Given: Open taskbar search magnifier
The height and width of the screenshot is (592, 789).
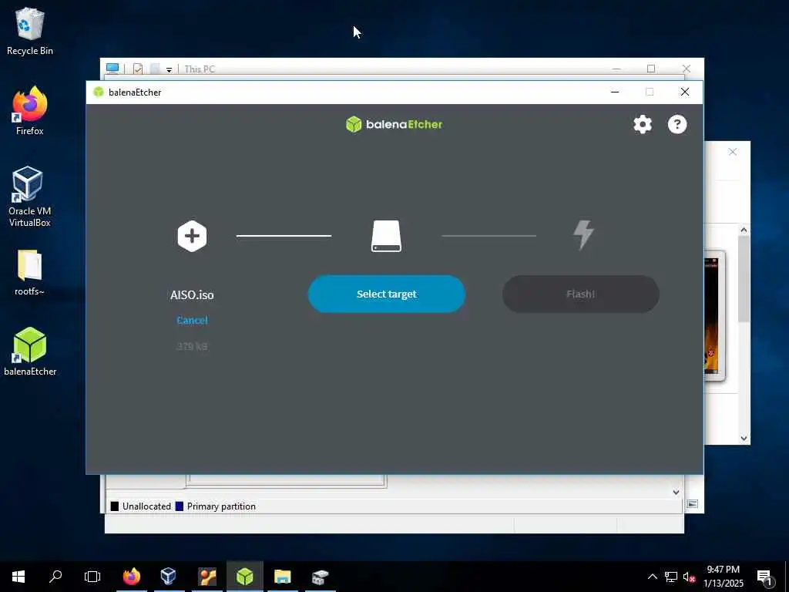Looking at the screenshot, I should [55, 577].
